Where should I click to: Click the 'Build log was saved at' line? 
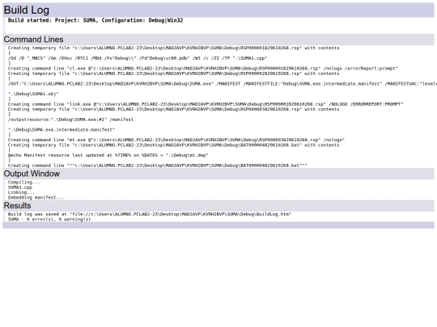(150, 214)
